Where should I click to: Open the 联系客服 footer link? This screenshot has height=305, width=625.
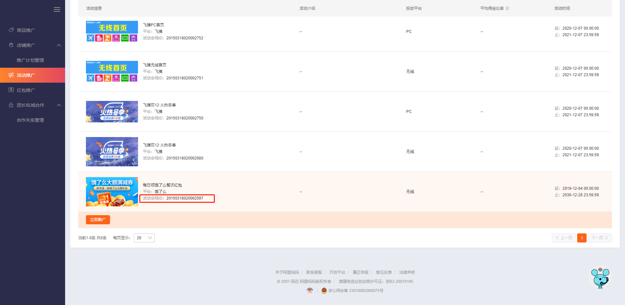[314, 272]
